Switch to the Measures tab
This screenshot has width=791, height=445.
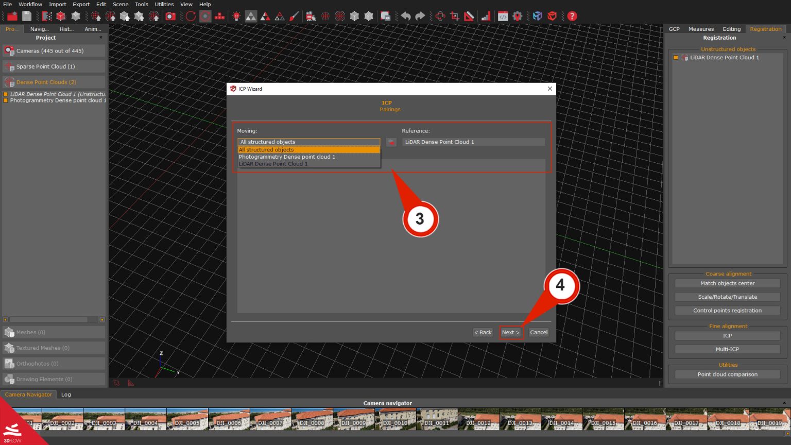point(701,29)
